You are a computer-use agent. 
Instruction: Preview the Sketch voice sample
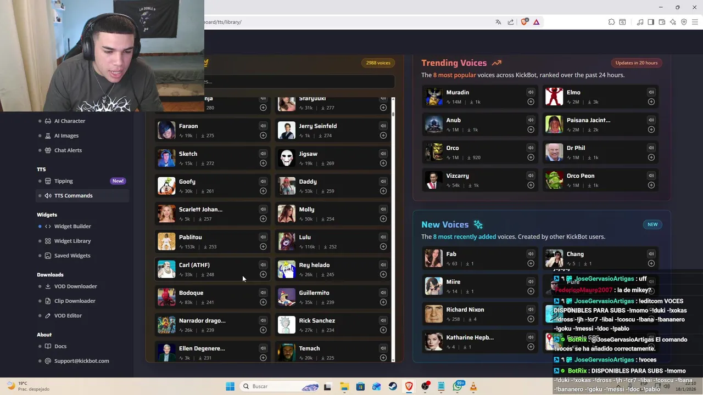263,154
